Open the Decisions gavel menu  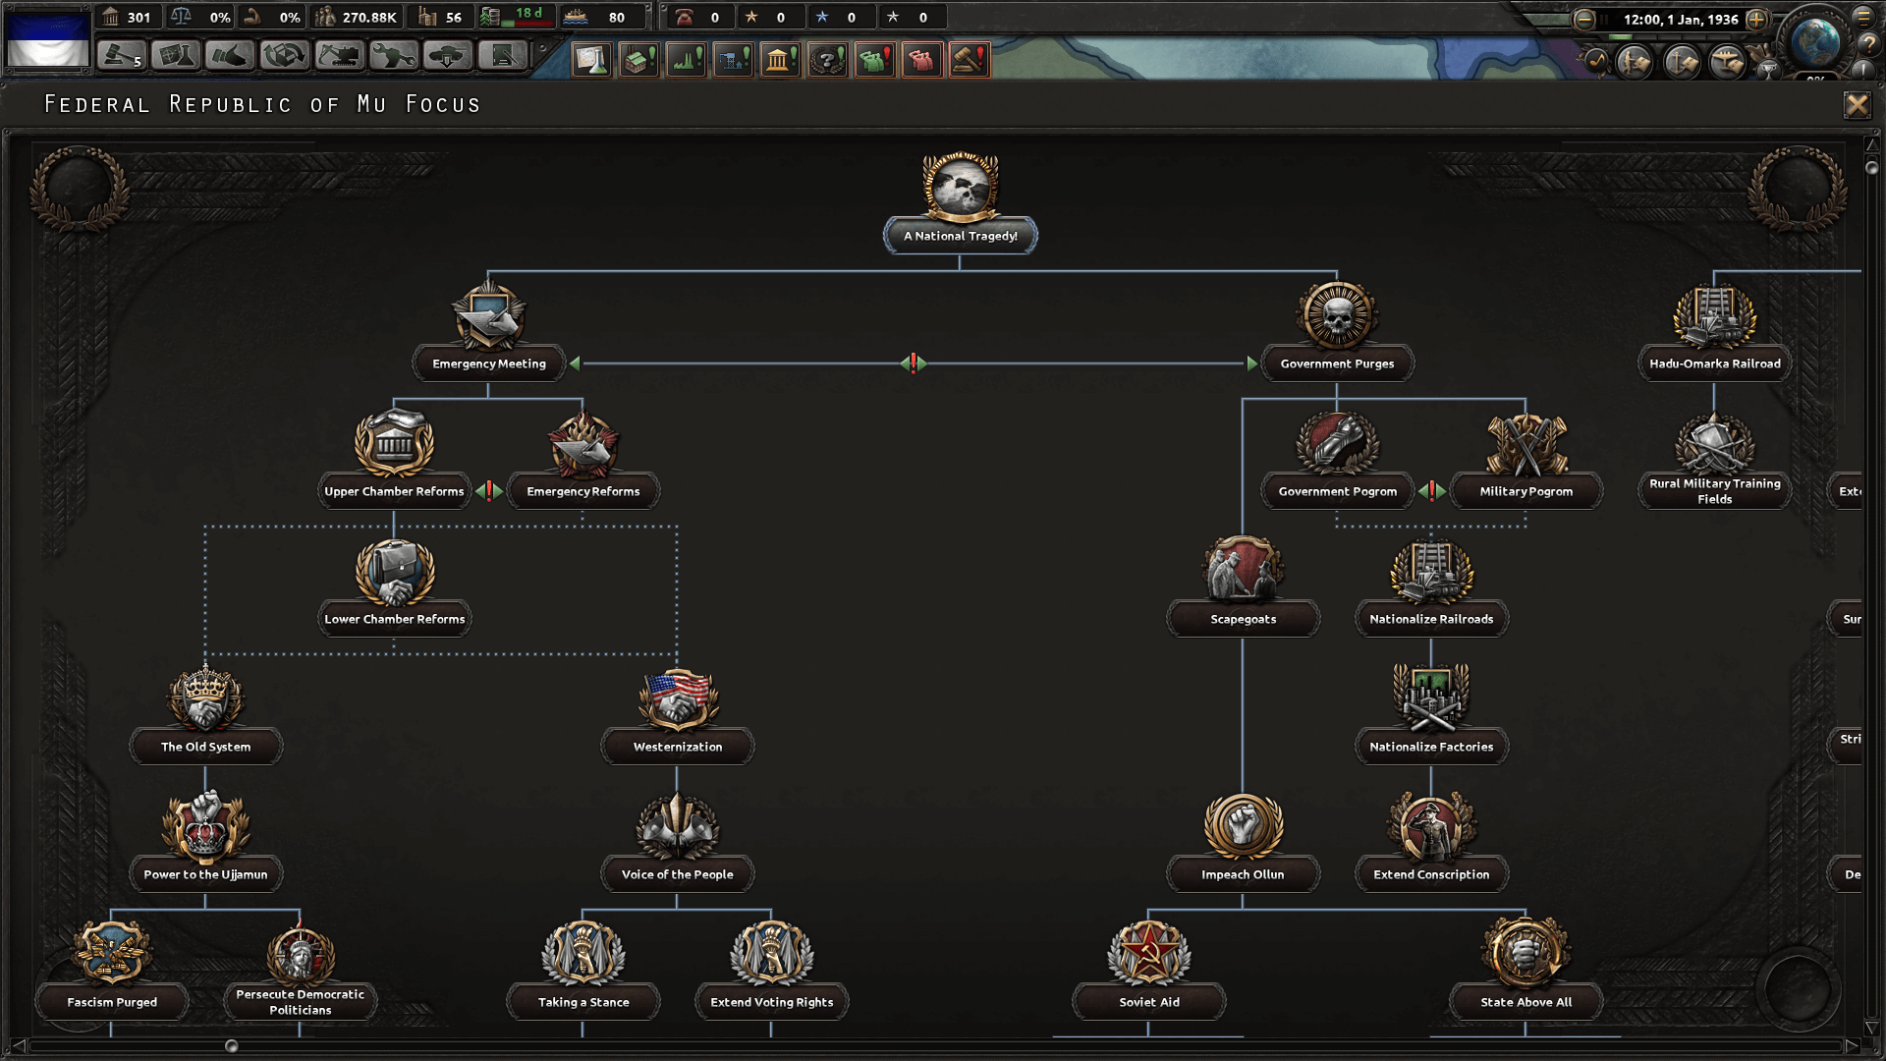(x=121, y=57)
